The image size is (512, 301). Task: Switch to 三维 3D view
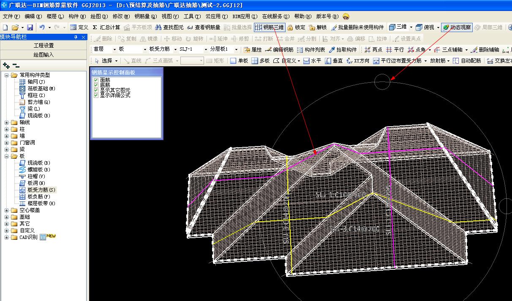[x=398, y=27]
